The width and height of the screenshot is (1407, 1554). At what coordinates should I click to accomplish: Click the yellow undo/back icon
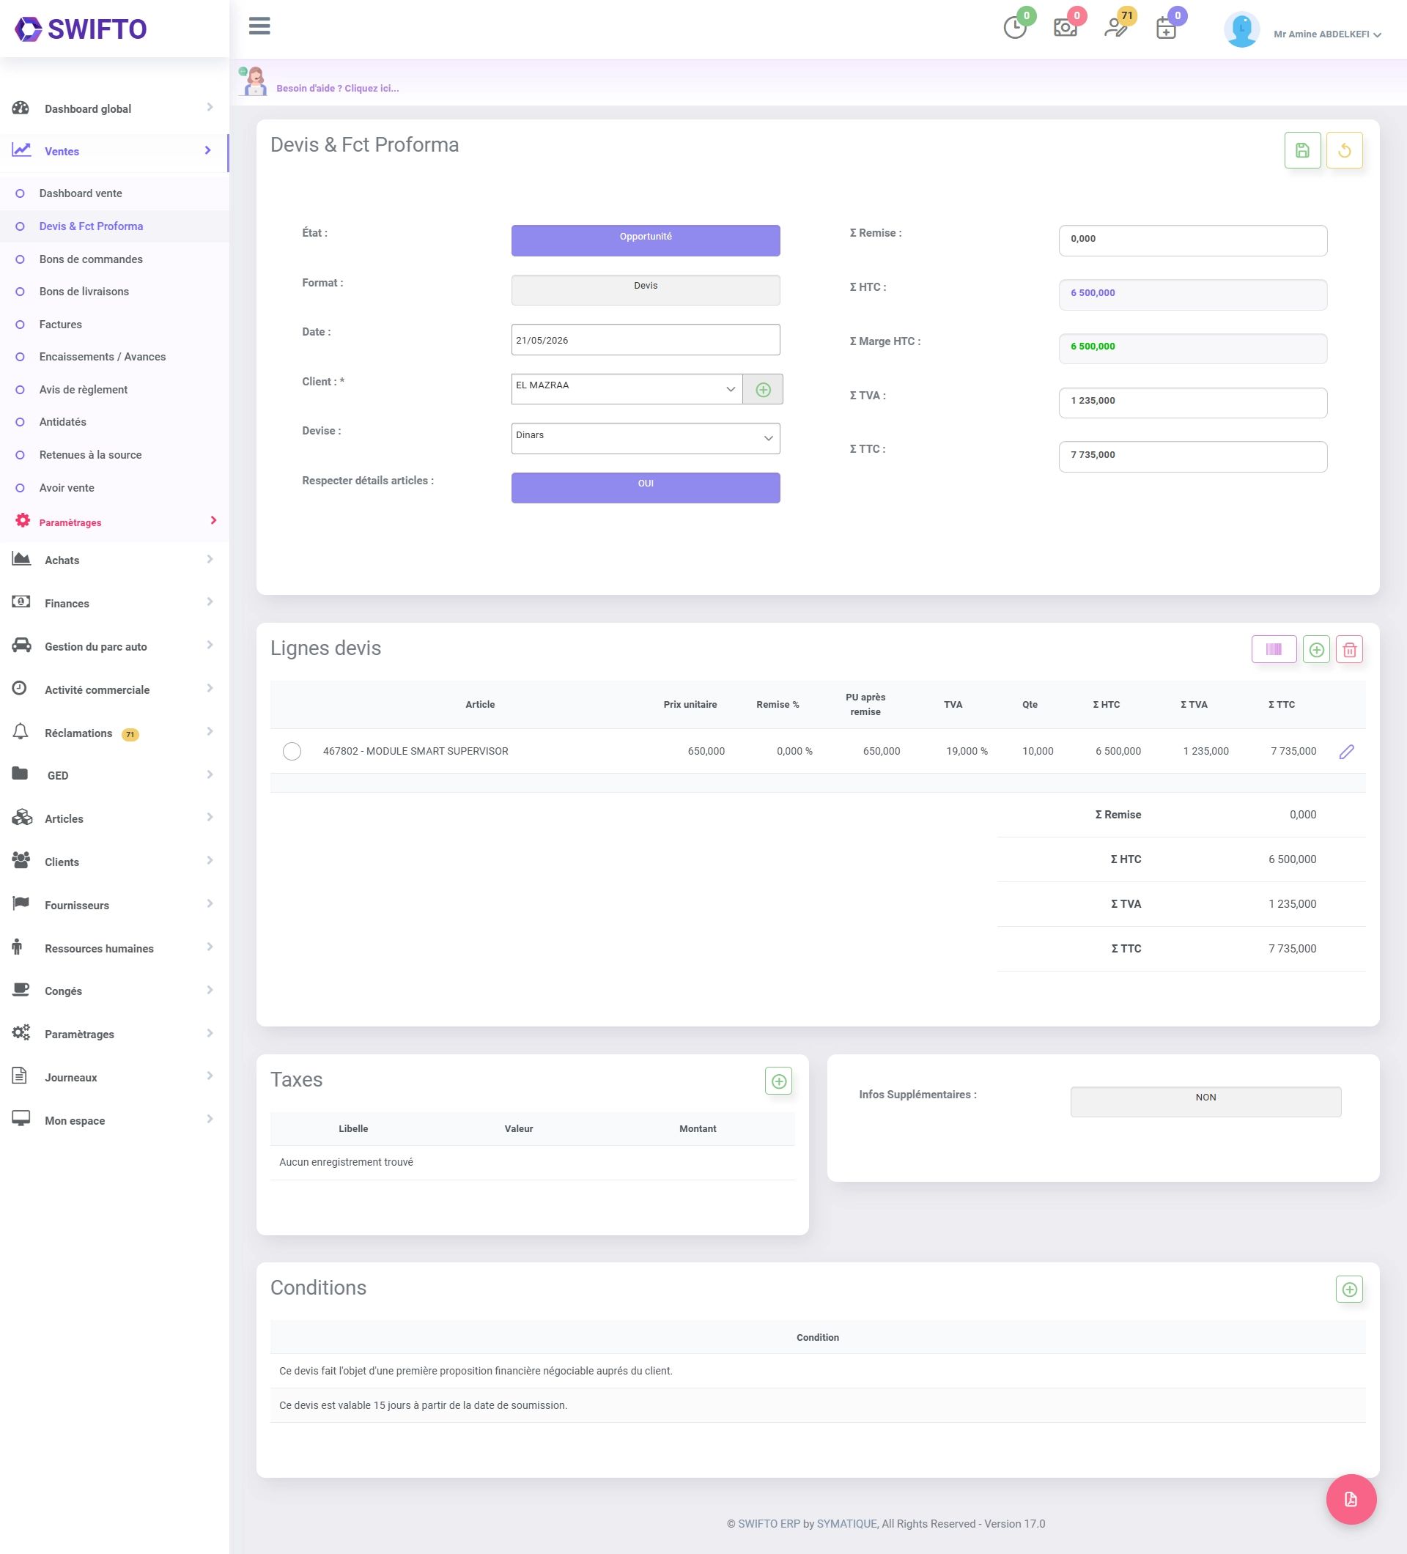point(1344,150)
